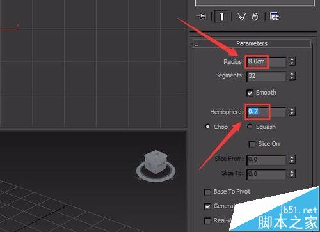Click the Radius value field
The width and height of the screenshot is (320, 232).
point(266,62)
